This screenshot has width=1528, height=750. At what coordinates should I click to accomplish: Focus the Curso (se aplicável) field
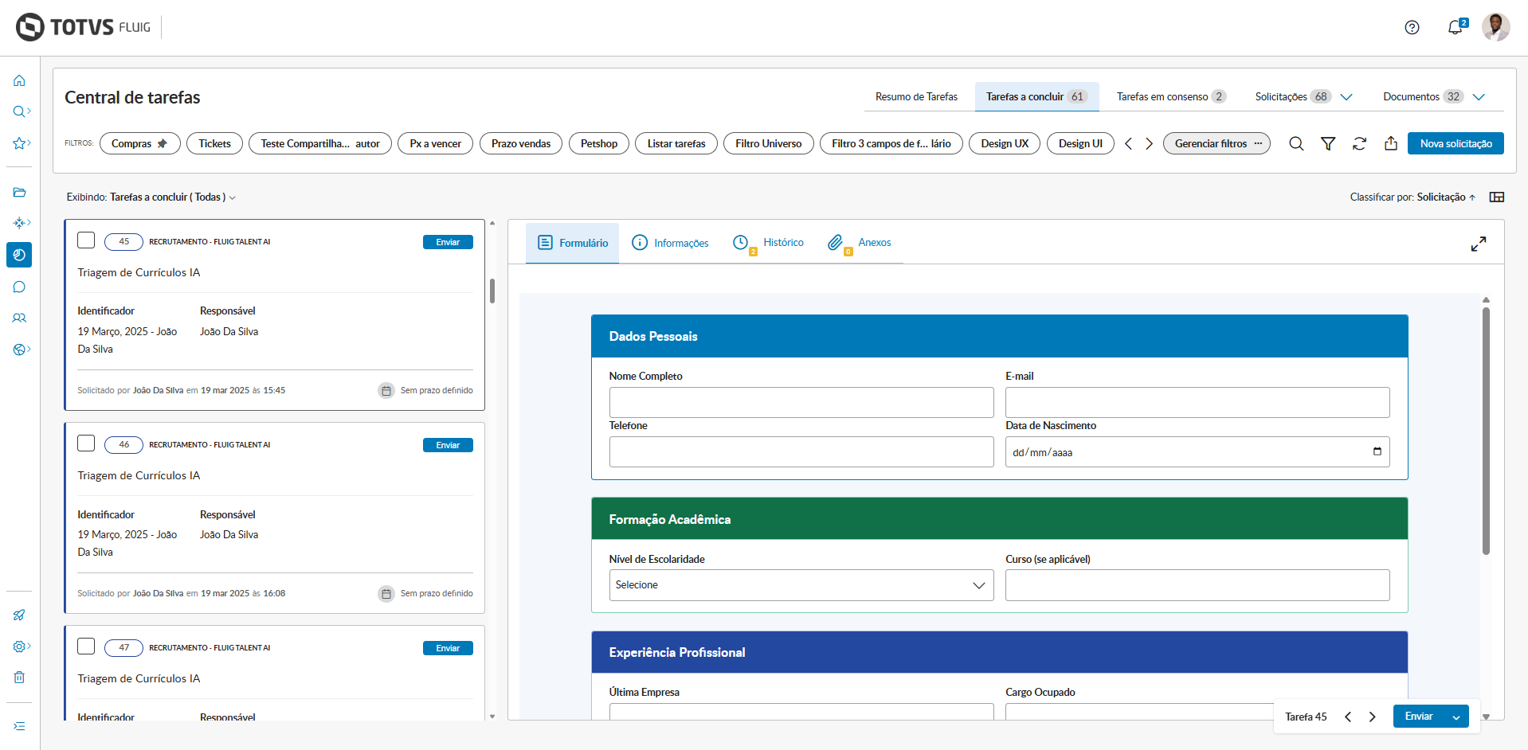pyautogui.click(x=1197, y=585)
